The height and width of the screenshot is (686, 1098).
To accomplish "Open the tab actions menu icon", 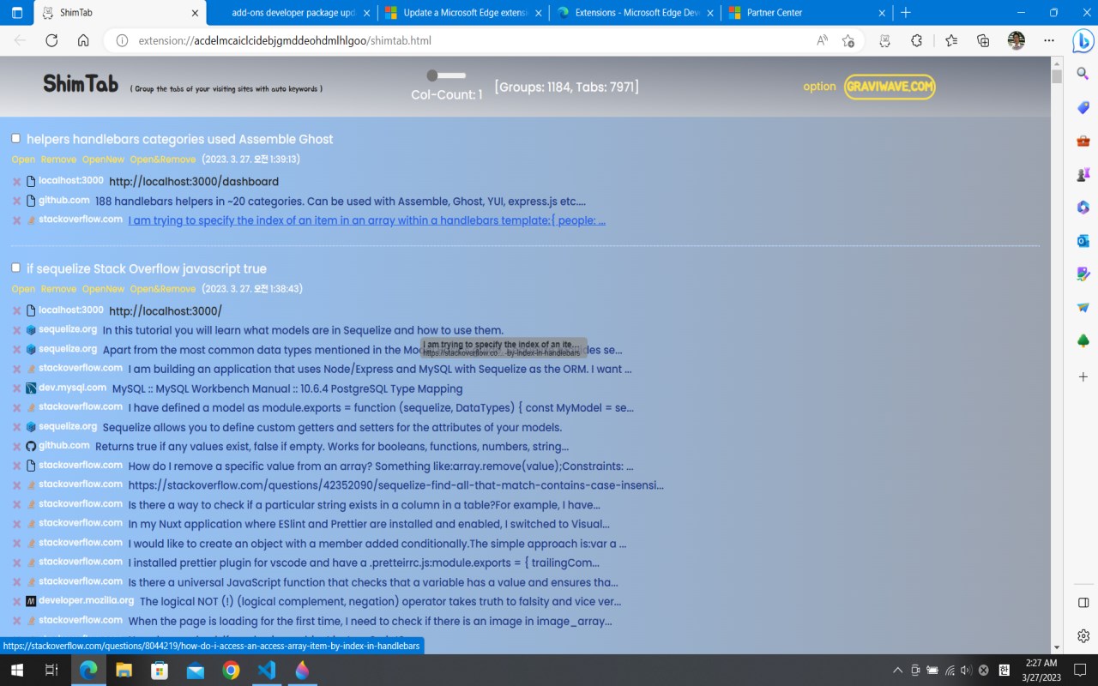I will (17, 13).
